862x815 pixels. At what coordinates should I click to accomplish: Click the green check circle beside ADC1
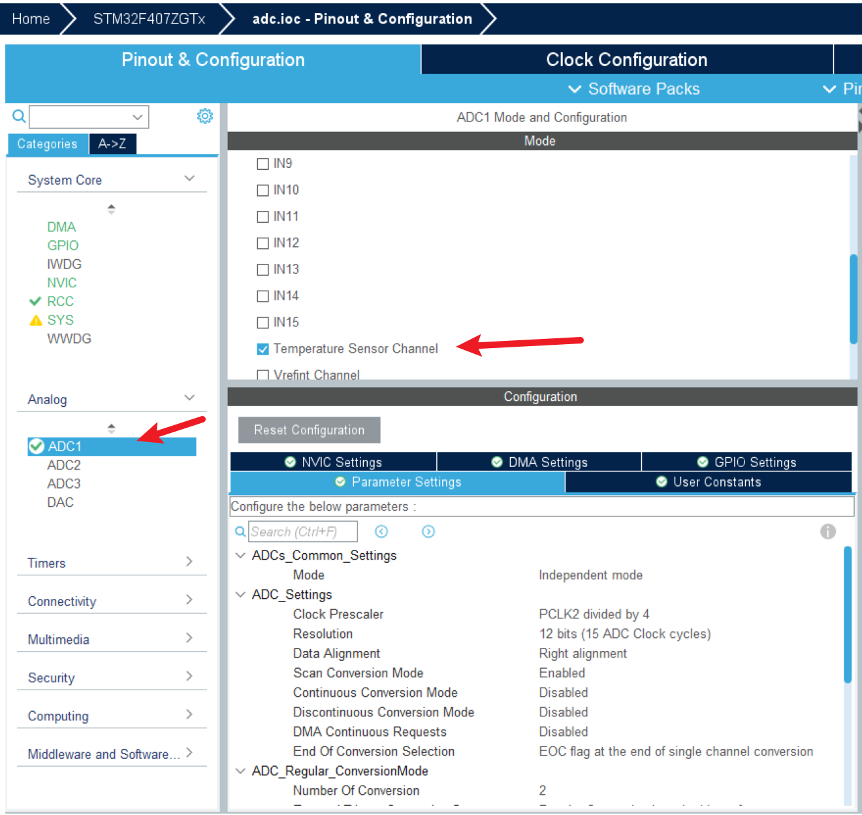coord(37,446)
